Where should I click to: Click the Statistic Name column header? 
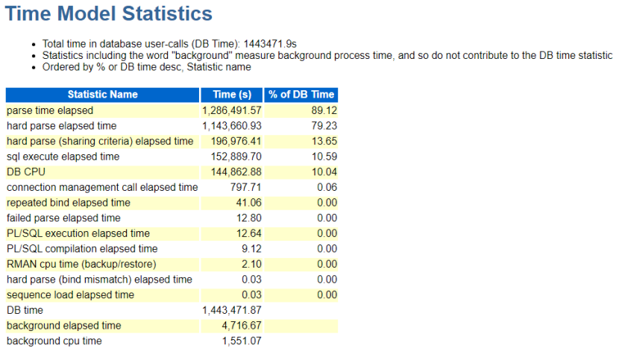(x=102, y=95)
